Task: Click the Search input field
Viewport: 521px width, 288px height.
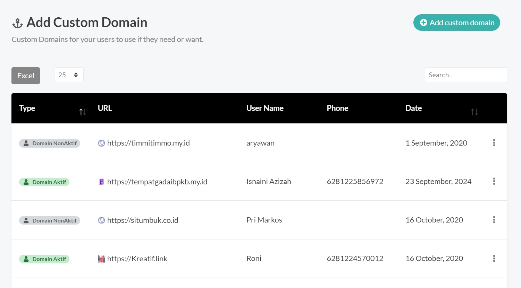Action: [x=465, y=75]
